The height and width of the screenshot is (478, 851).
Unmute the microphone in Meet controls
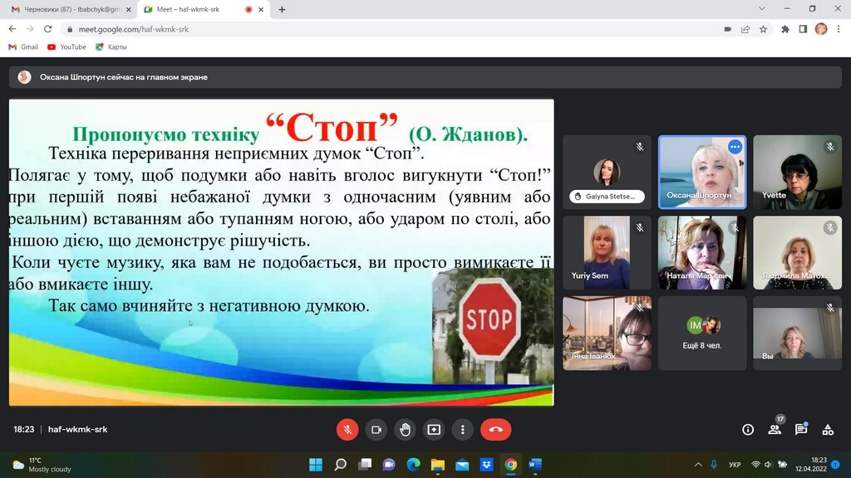(347, 430)
